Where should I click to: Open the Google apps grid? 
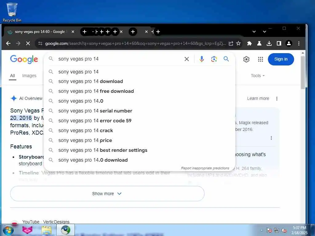pyautogui.click(x=260, y=59)
